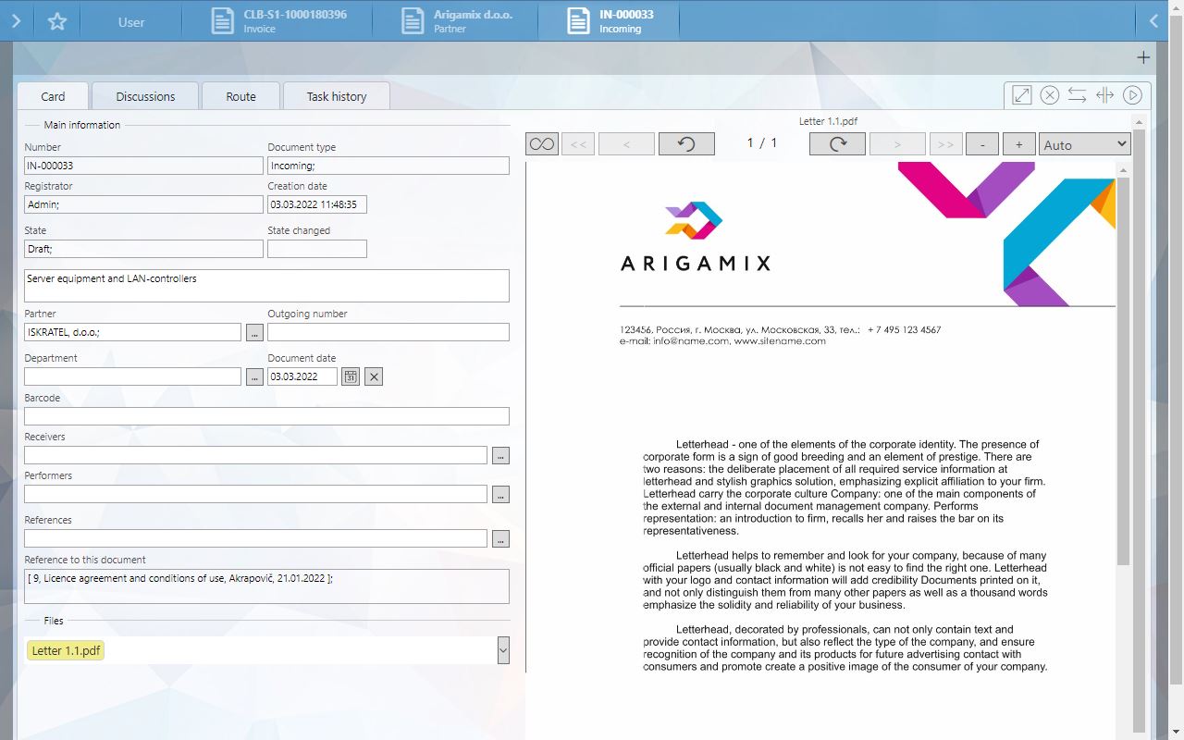The height and width of the screenshot is (740, 1184).
Task: Click the Number field showing IN-000033
Action: pos(143,166)
